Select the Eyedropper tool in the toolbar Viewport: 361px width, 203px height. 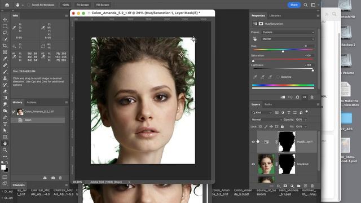tap(5, 59)
